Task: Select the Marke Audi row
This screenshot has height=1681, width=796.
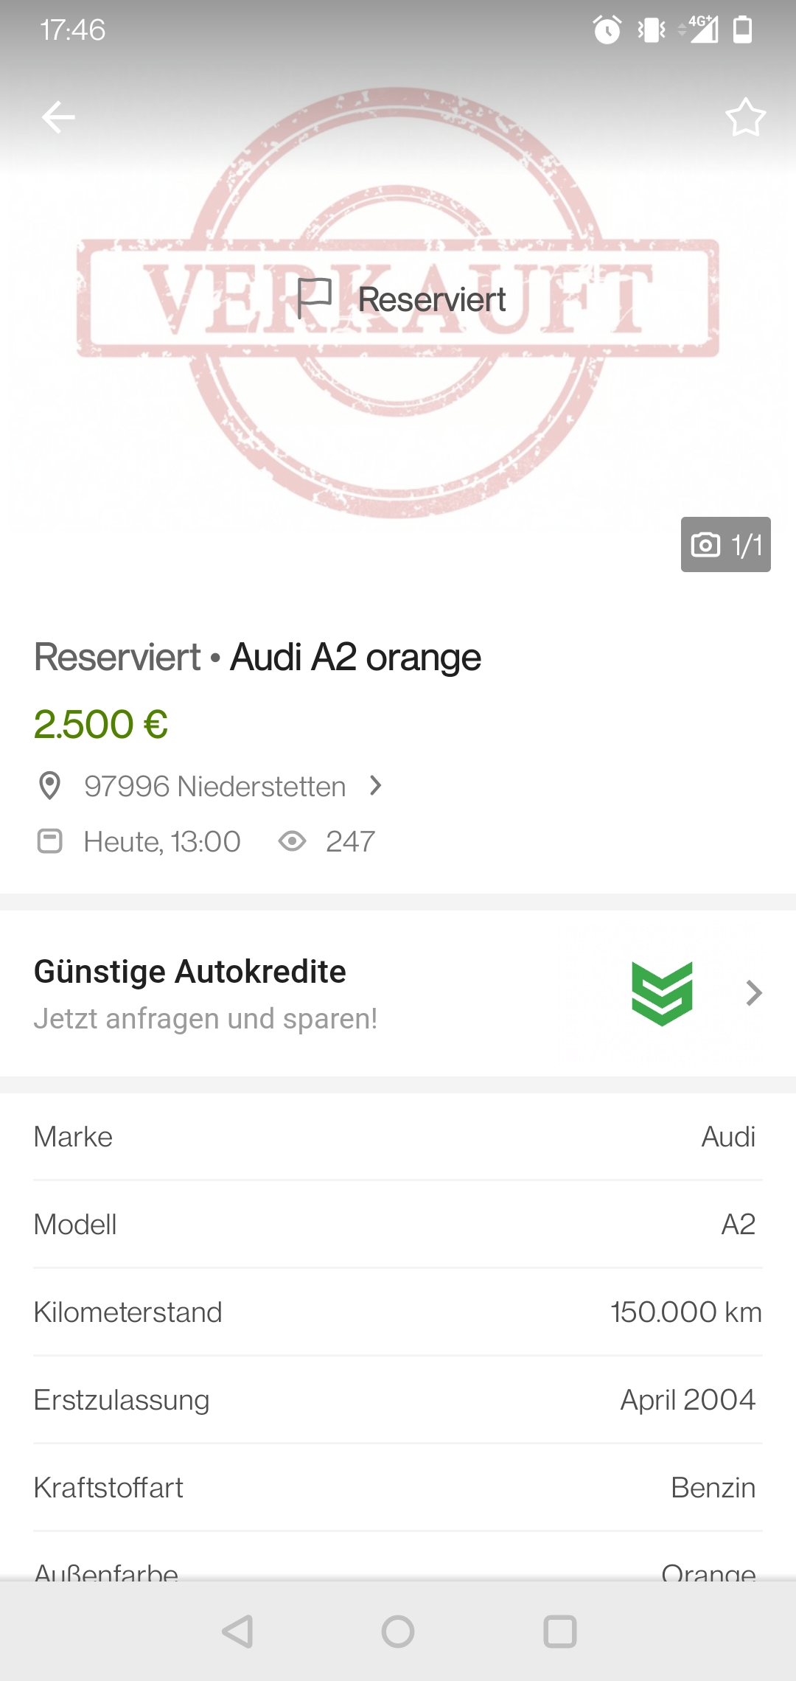Action: 398,1137
